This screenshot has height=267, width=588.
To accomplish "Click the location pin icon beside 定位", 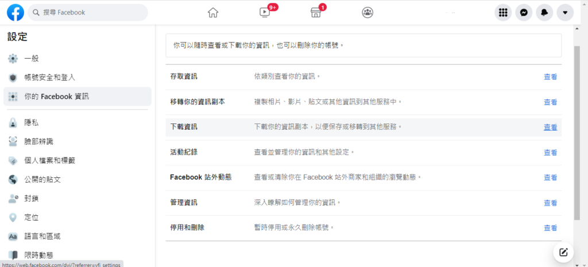I will [13, 218].
